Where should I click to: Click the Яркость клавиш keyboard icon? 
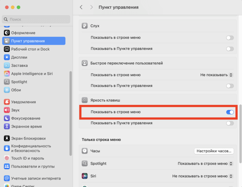(x=85, y=100)
